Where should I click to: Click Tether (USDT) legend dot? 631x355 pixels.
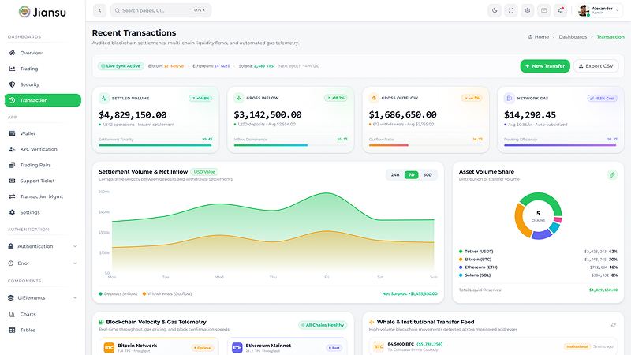coord(461,251)
